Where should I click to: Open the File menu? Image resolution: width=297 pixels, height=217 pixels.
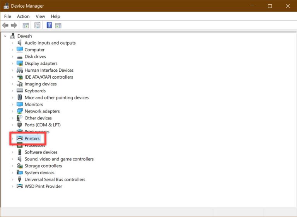click(x=8, y=17)
